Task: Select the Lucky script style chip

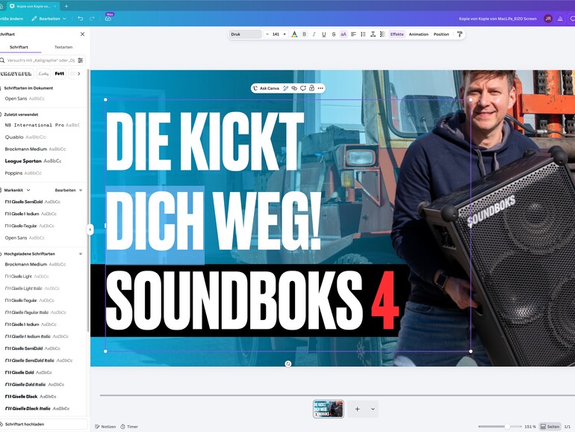Action: (43, 74)
